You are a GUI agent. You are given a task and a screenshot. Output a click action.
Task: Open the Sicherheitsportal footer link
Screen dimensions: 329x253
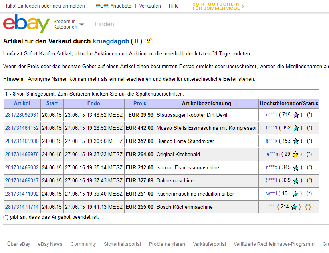[122, 244]
